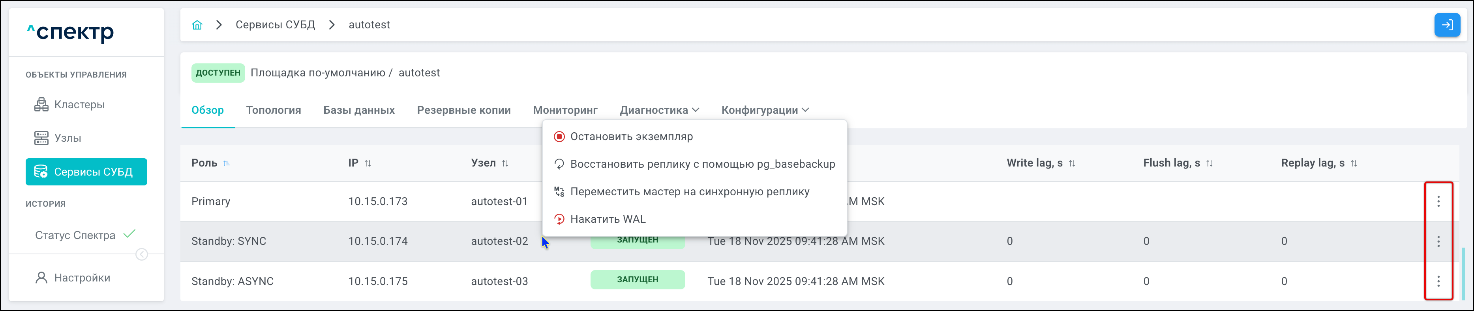
Task: Sort by Replay lag column arrows
Action: [1353, 163]
